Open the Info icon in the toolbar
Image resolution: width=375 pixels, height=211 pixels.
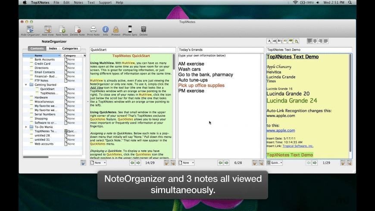click(106, 29)
